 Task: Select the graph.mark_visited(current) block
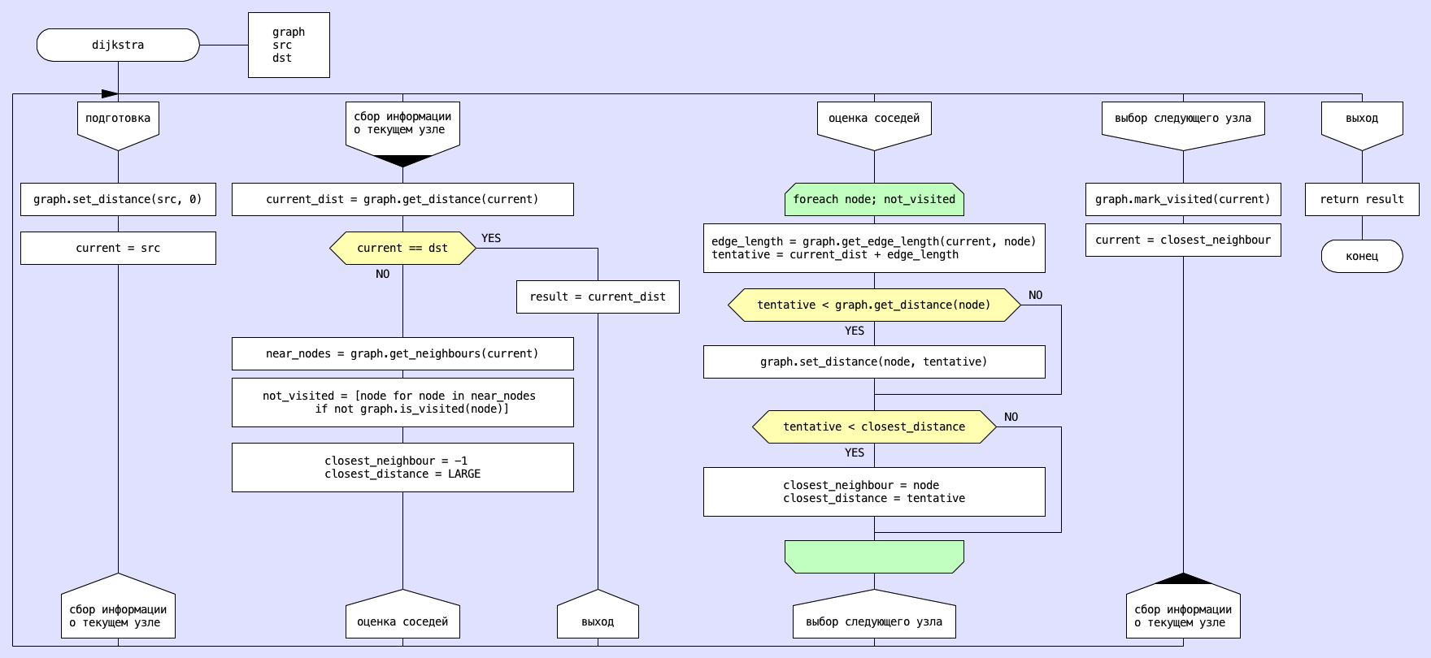point(1183,199)
